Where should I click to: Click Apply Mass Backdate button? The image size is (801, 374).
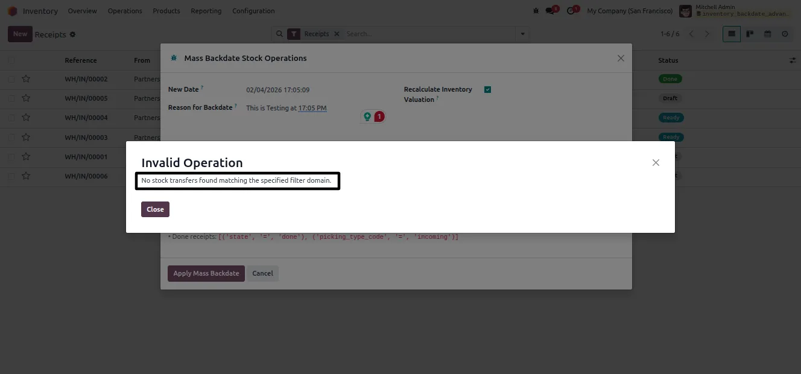click(x=206, y=273)
